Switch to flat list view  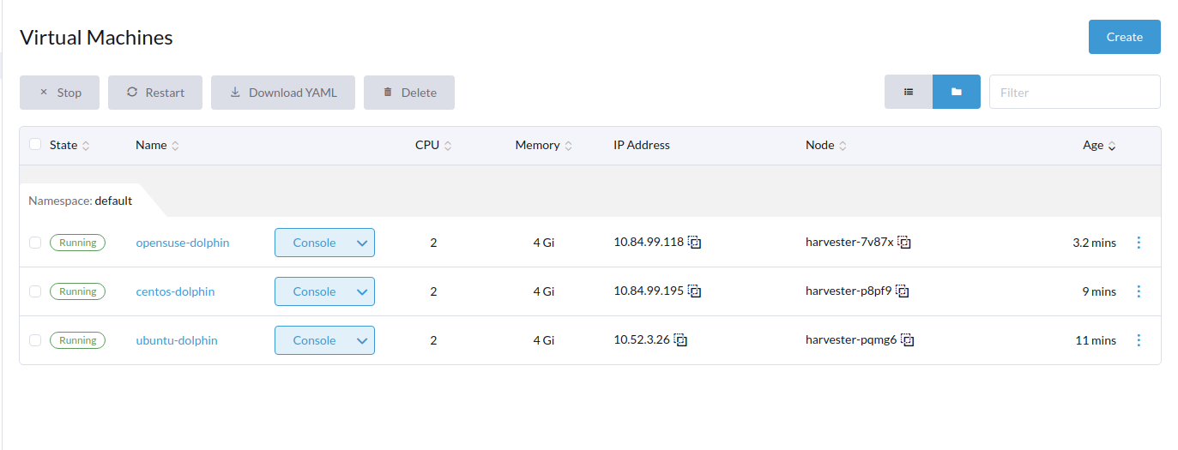click(909, 92)
